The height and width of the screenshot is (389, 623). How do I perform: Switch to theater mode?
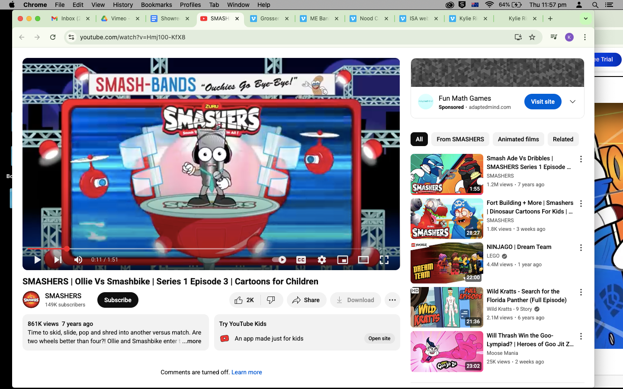[363, 260]
